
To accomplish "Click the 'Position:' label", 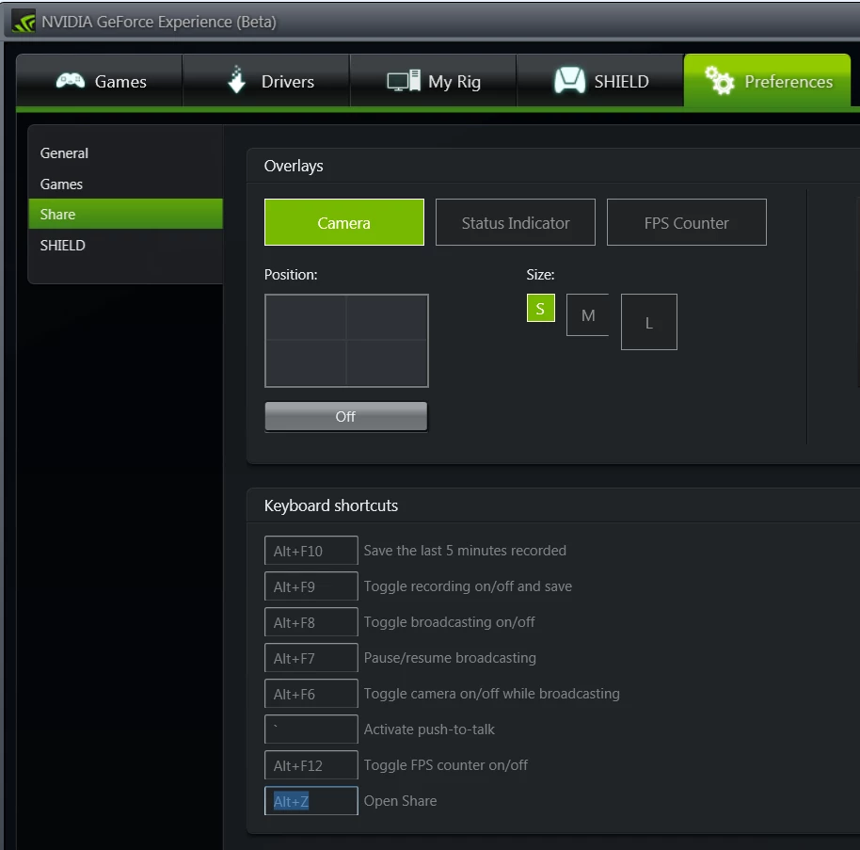I will click(x=291, y=274).
